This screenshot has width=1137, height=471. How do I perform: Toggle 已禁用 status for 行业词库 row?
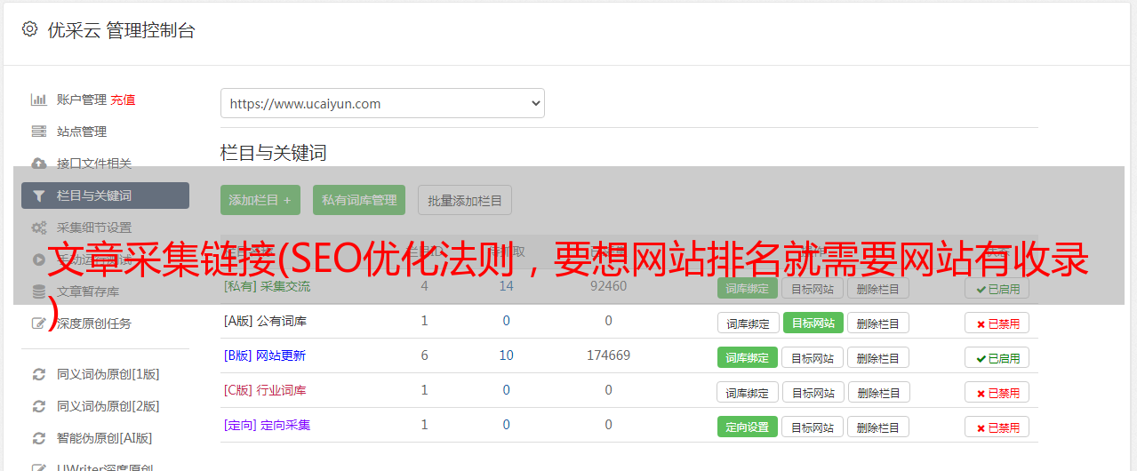click(997, 393)
